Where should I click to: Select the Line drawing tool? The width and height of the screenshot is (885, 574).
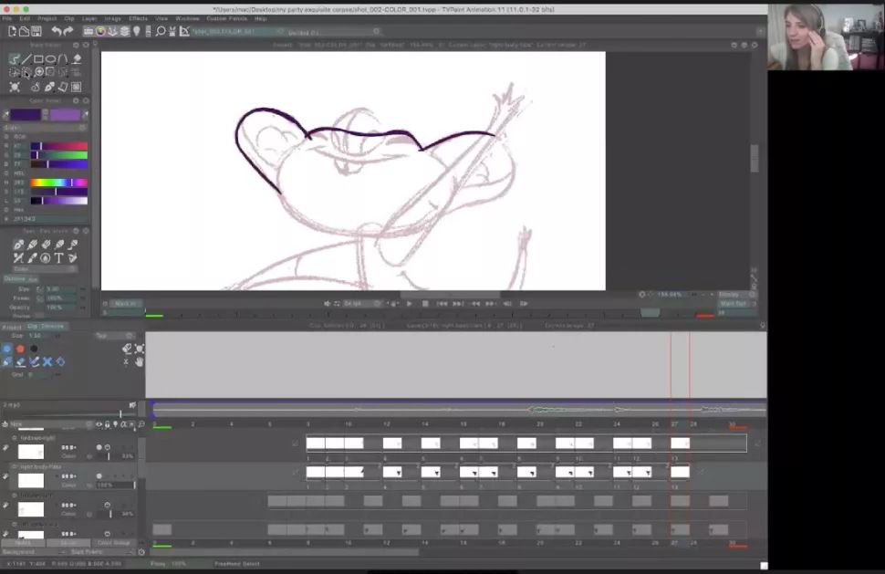click(25, 57)
